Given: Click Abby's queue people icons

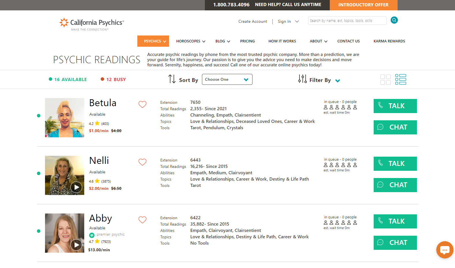Looking at the screenshot, I should point(340,223).
